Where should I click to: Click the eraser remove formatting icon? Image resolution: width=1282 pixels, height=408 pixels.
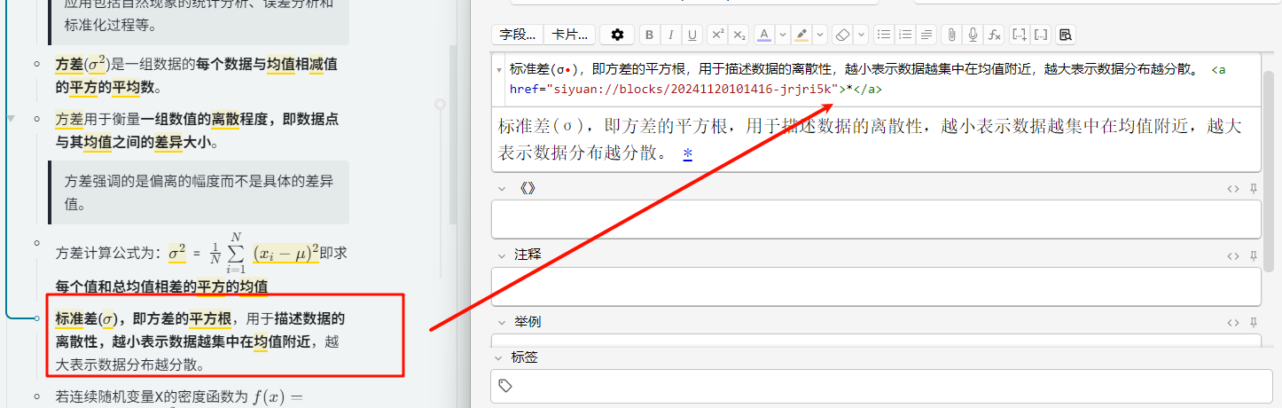pyautogui.click(x=843, y=35)
